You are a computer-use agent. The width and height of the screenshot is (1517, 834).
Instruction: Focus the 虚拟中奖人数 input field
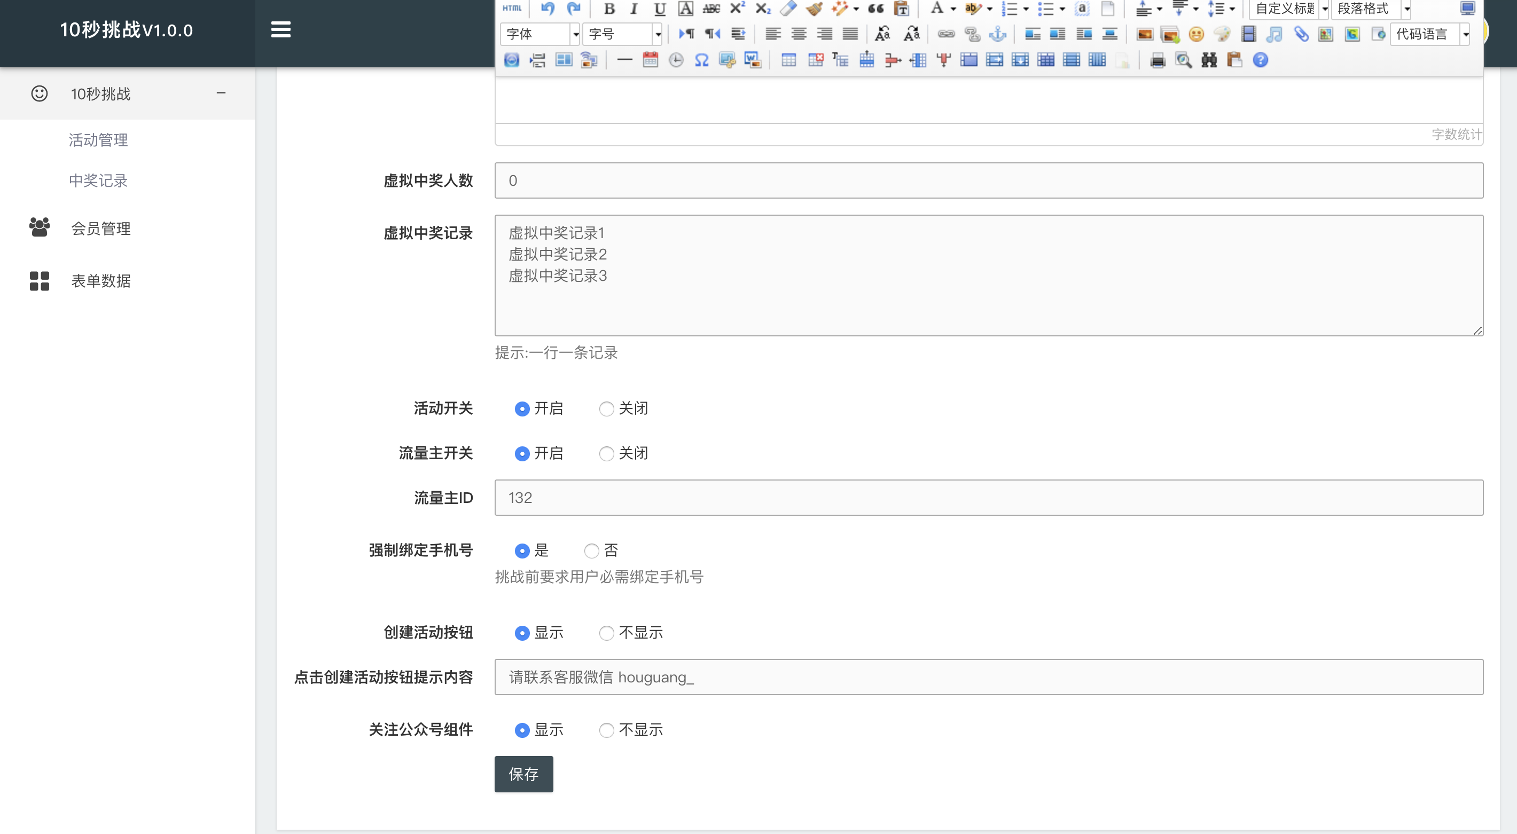click(x=989, y=180)
